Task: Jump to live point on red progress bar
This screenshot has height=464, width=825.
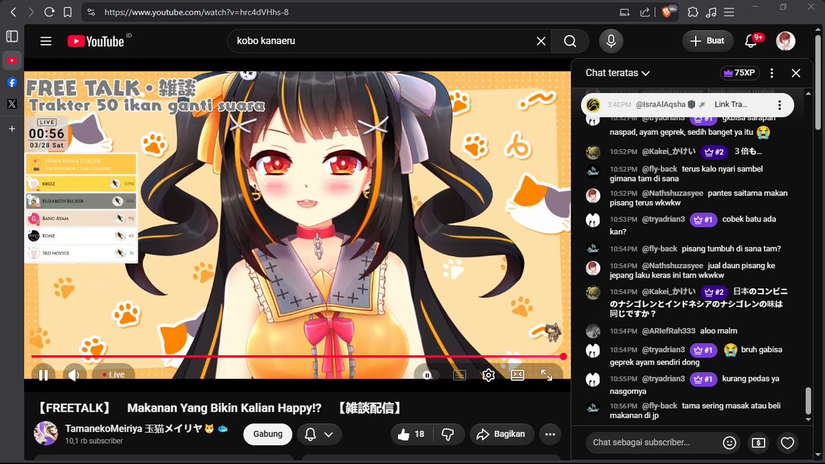Action: [564, 356]
